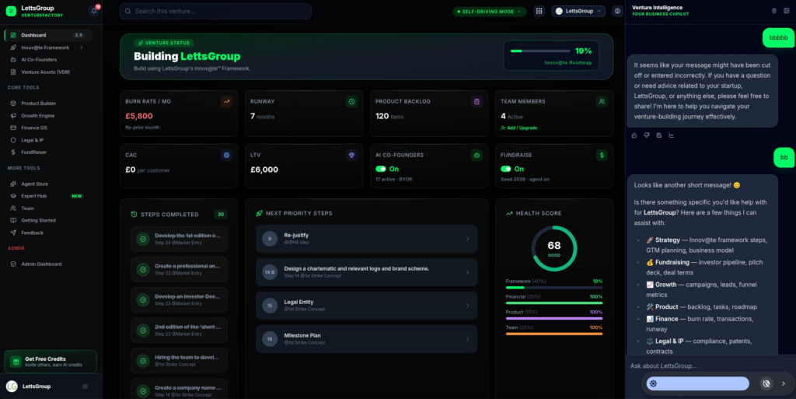The height and width of the screenshot is (399, 796).
Task: Uncheck 'Develop an Investor Dee...' step
Action: (143, 299)
